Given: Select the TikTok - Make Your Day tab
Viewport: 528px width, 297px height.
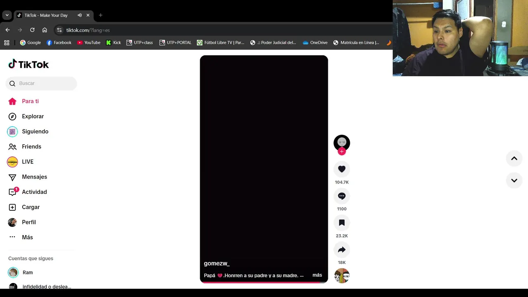Looking at the screenshot, I should (x=54, y=15).
